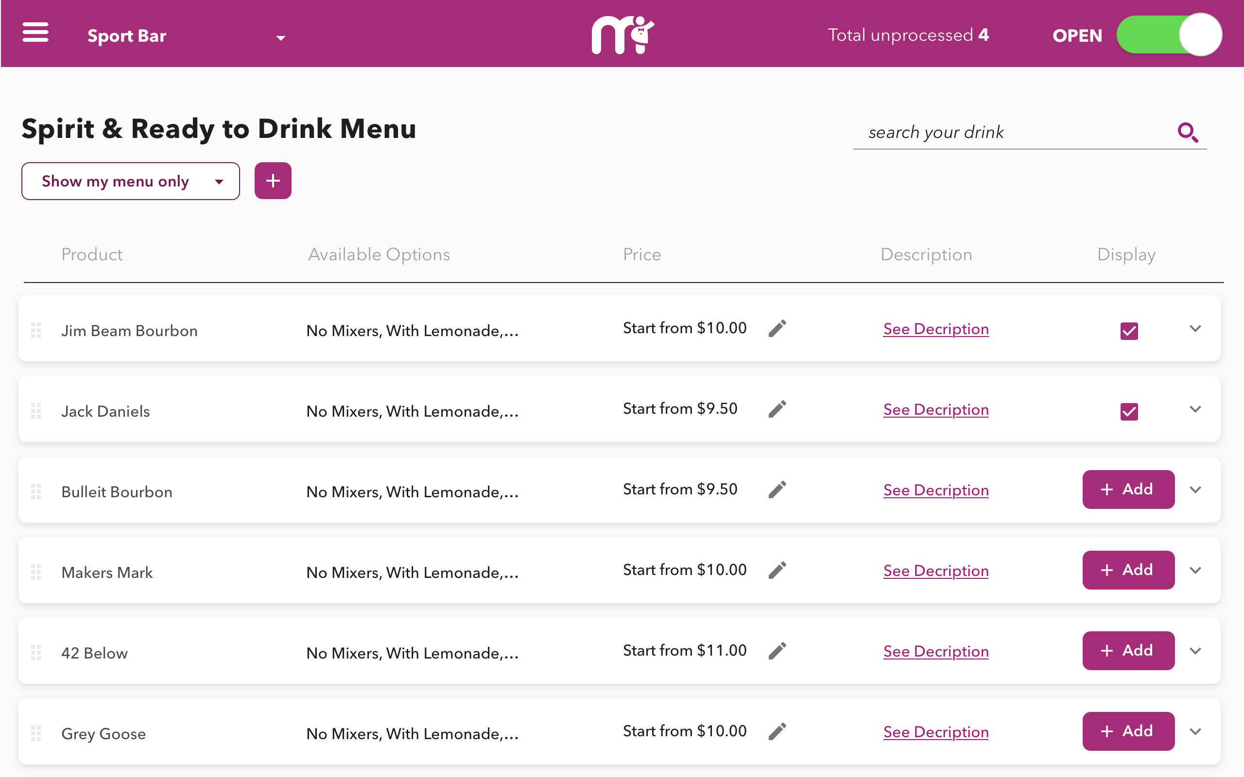Screen dimensions: 1244x777
Task: Expand the 42 Below row chevron
Action: point(1195,651)
